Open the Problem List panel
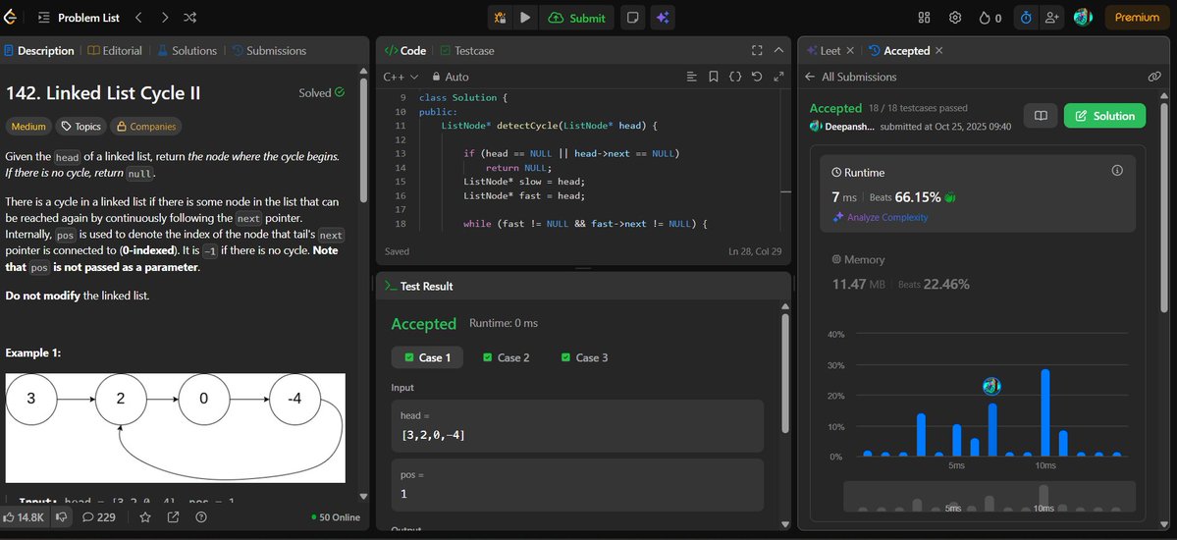1177x540 pixels. (79, 18)
